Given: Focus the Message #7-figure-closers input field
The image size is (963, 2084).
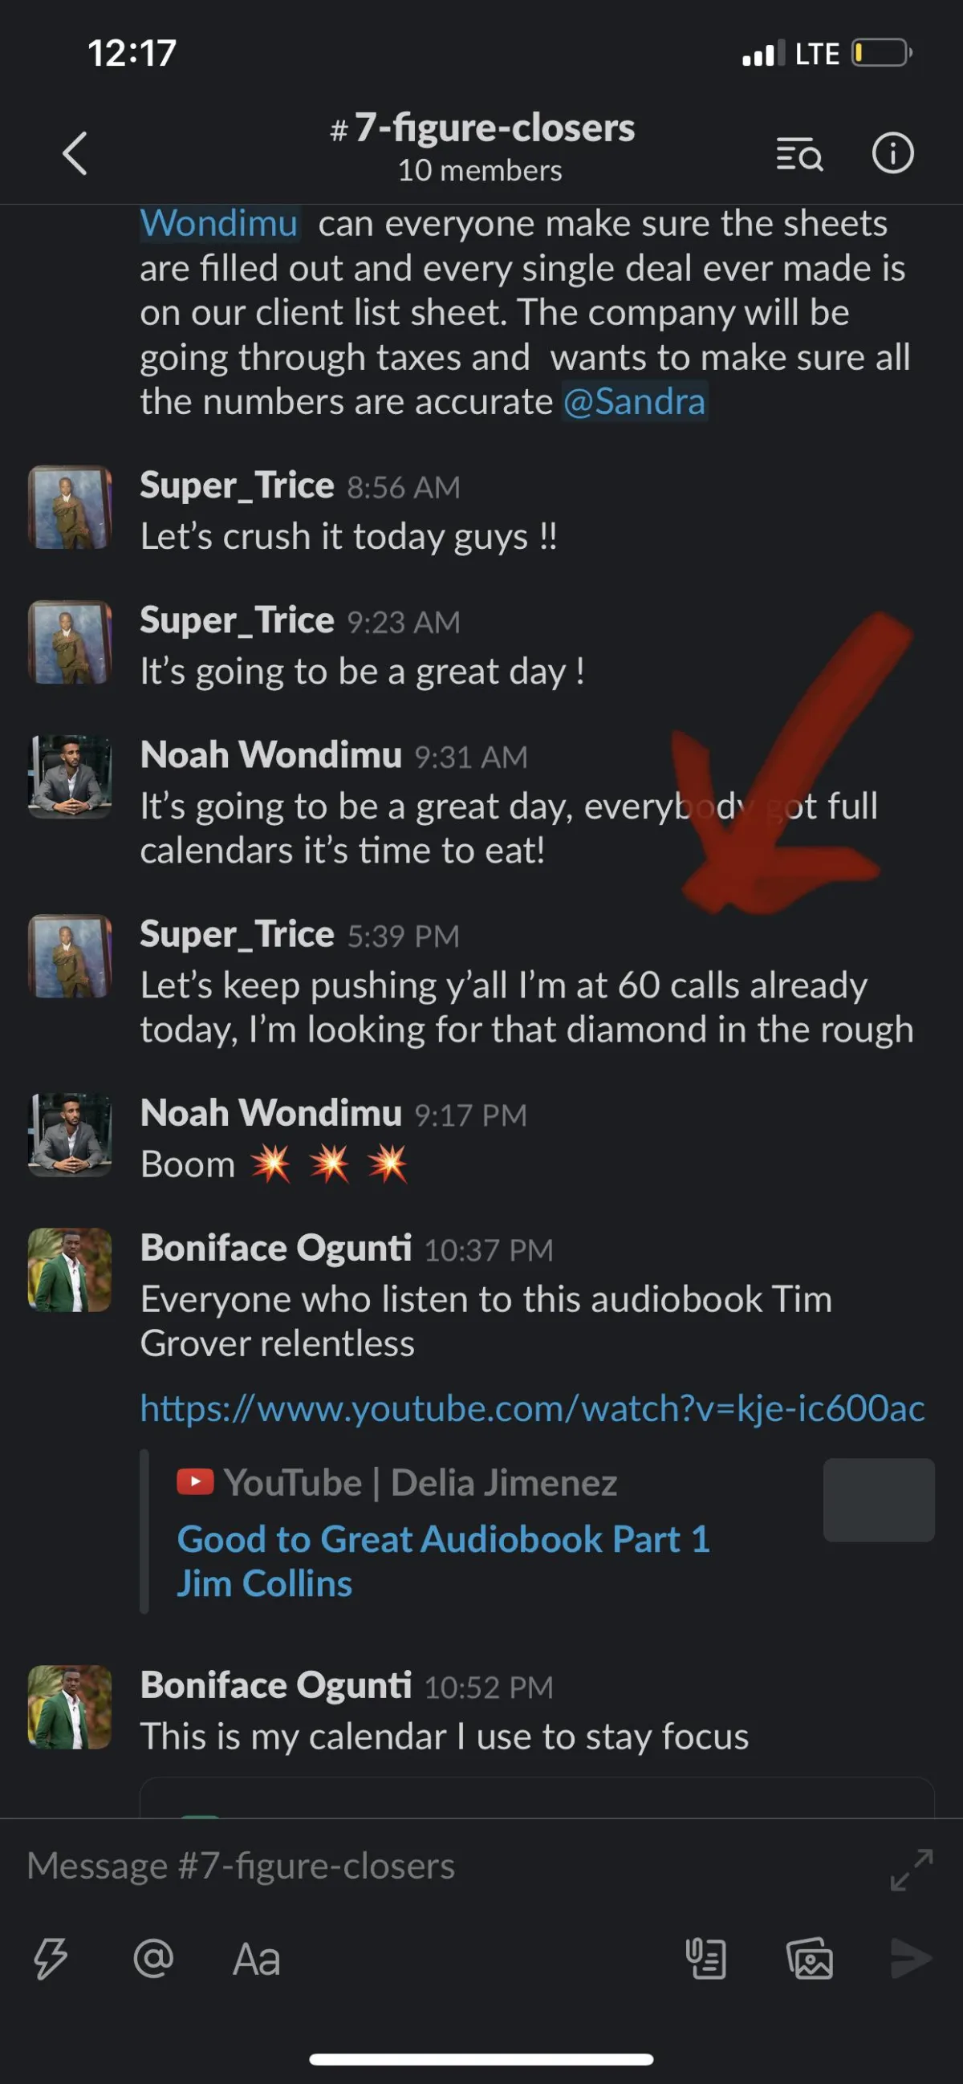Looking at the screenshot, I should pyautogui.click(x=453, y=1867).
